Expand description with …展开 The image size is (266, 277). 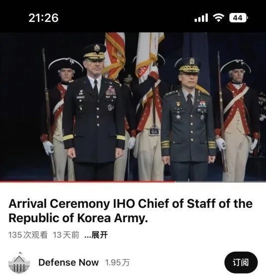coord(96,235)
